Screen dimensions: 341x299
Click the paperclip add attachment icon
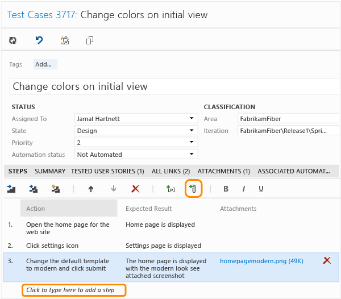(193, 189)
